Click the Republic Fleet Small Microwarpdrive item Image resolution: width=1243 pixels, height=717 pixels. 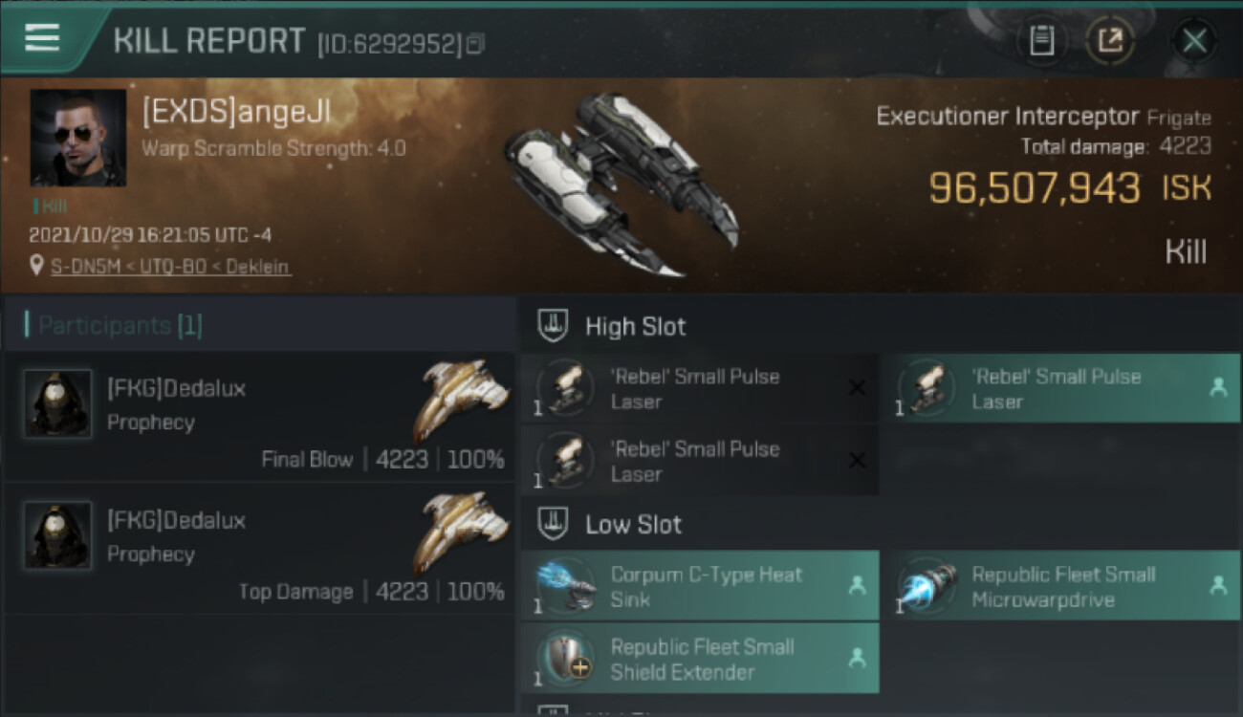coord(1061,586)
